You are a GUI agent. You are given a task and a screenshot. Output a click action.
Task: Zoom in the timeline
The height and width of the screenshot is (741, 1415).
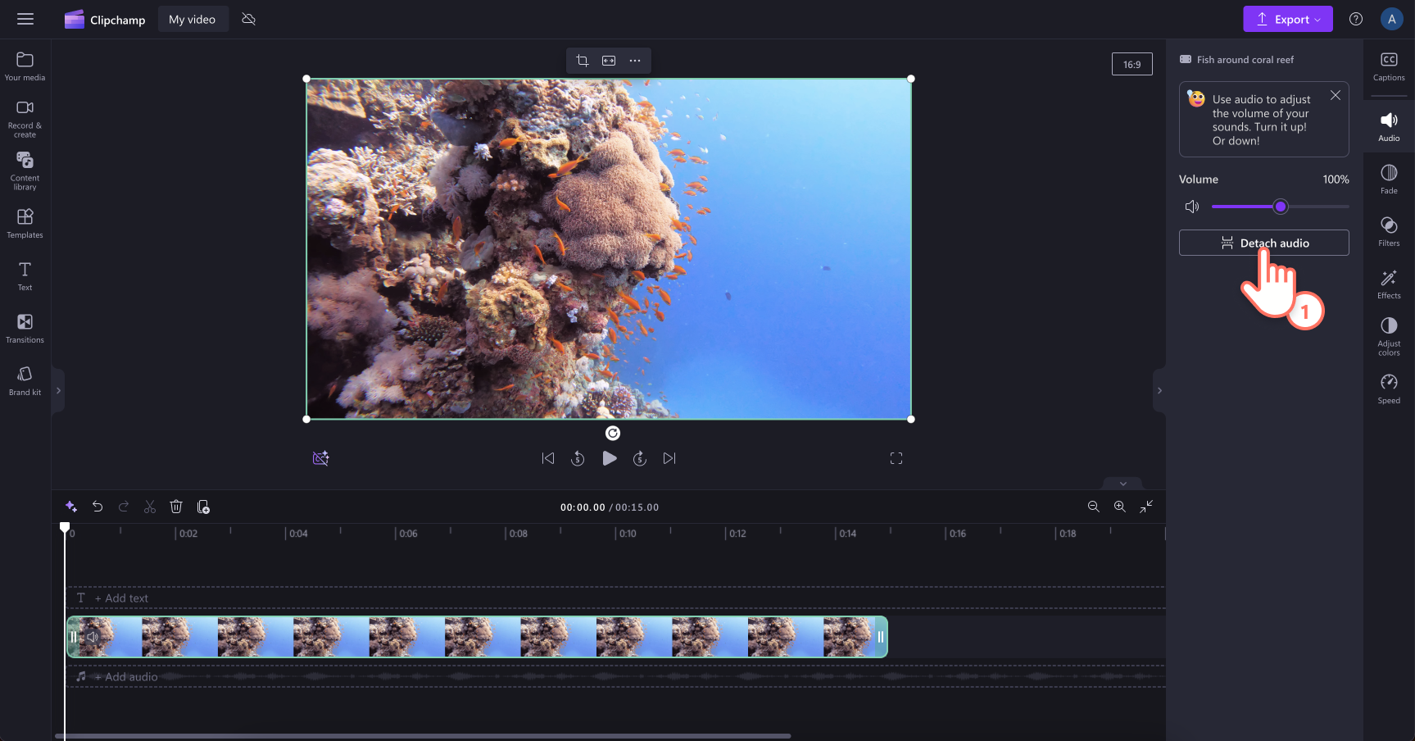pyautogui.click(x=1119, y=507)
